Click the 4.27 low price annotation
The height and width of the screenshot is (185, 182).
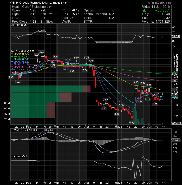pos(18,82)
